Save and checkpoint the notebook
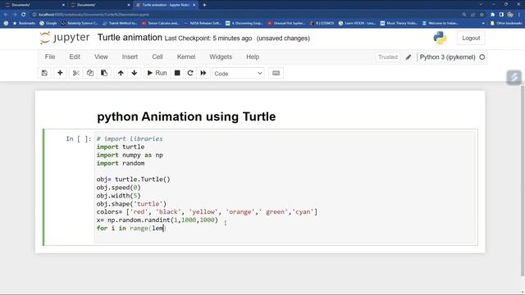The height and width of the screenshot is (295, 525). pos(44,73)
